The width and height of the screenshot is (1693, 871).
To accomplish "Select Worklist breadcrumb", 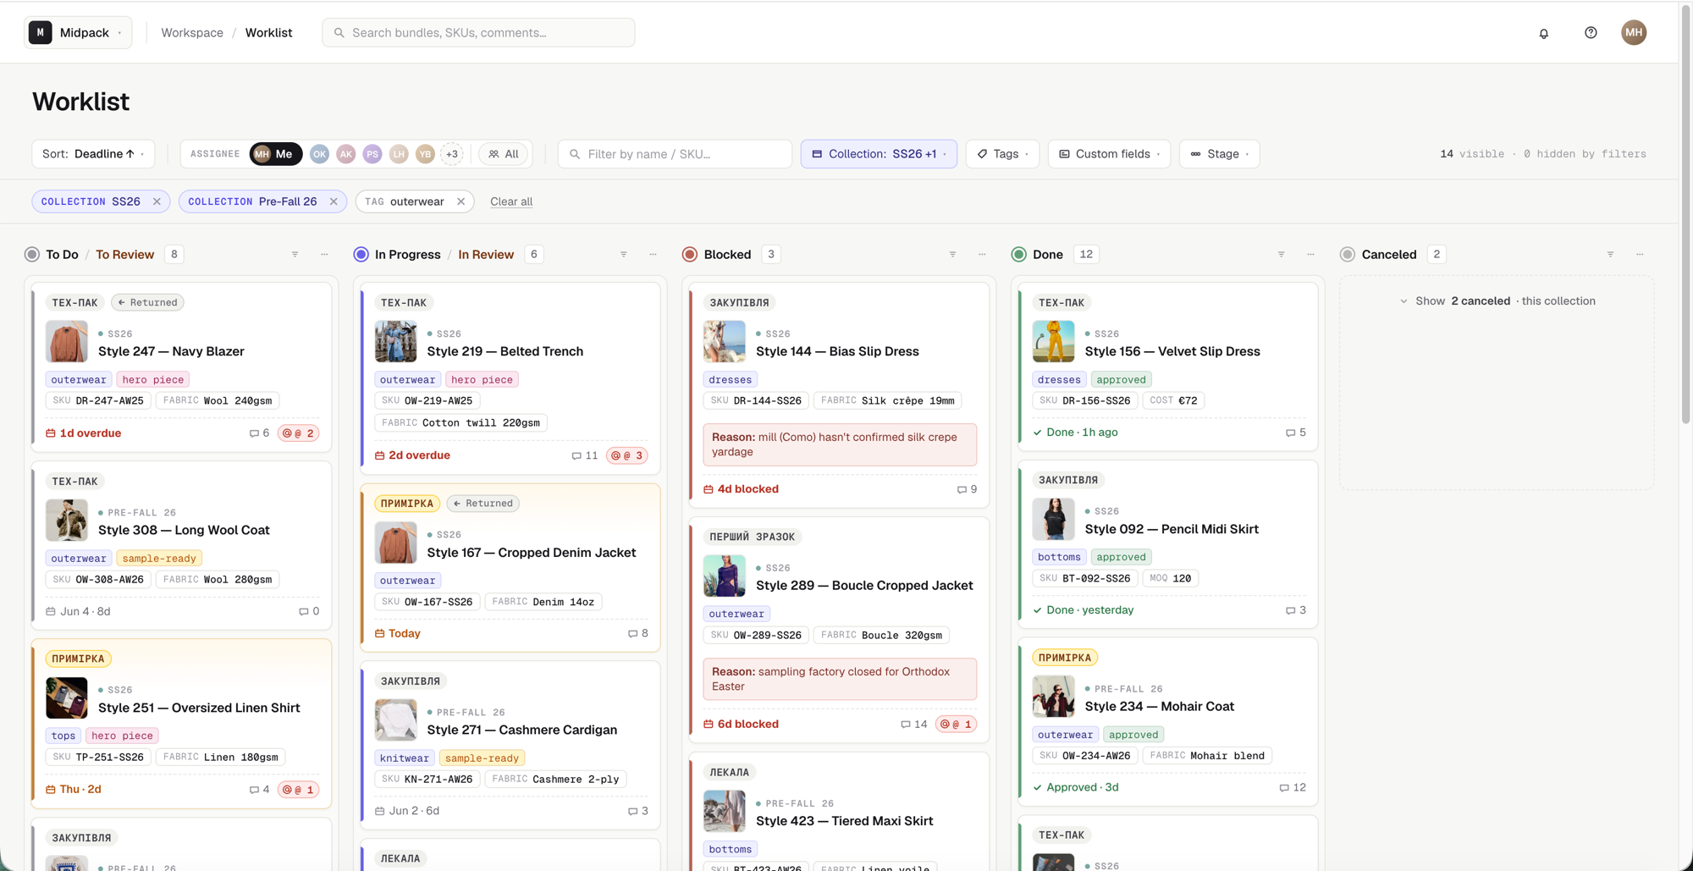I will (x=268, y=33).
